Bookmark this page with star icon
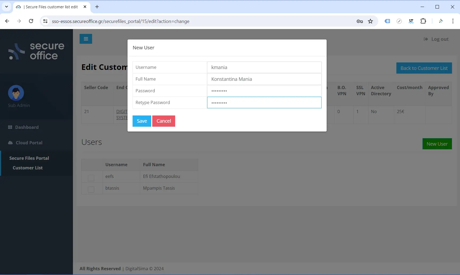This screenshot has height=275, width=460. coord(370,21)
